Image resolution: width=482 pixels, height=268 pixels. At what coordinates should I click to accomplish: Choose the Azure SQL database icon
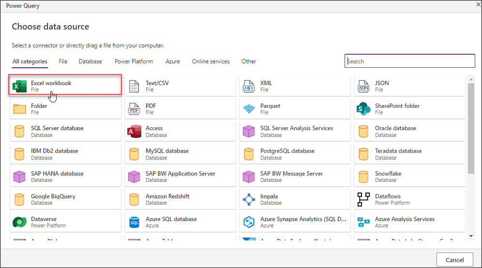tap(134, 222)
